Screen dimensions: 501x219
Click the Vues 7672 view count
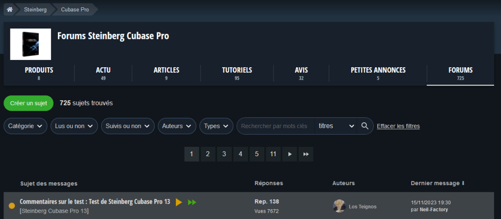pos(267,211)
